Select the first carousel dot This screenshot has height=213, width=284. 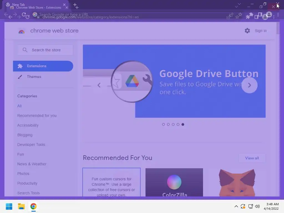[x=163, y=125]
